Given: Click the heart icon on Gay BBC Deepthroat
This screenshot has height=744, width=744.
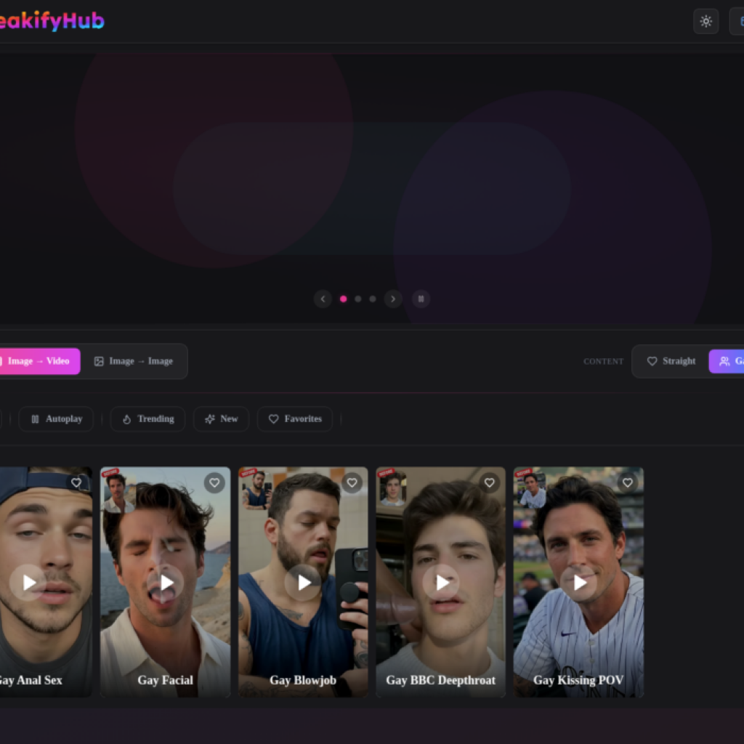Looking at the screenshot, I should click(x=489, y=482).
